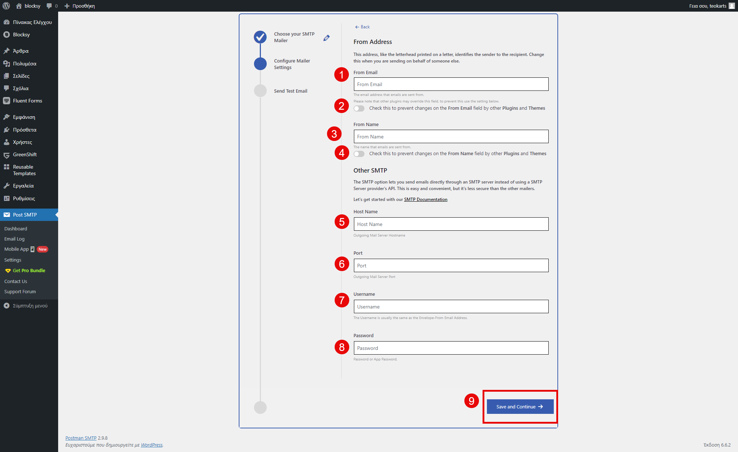Click the plus Προσθήκη icon
This screenshot has width=738, height=452.
click(x=67, y=6)
